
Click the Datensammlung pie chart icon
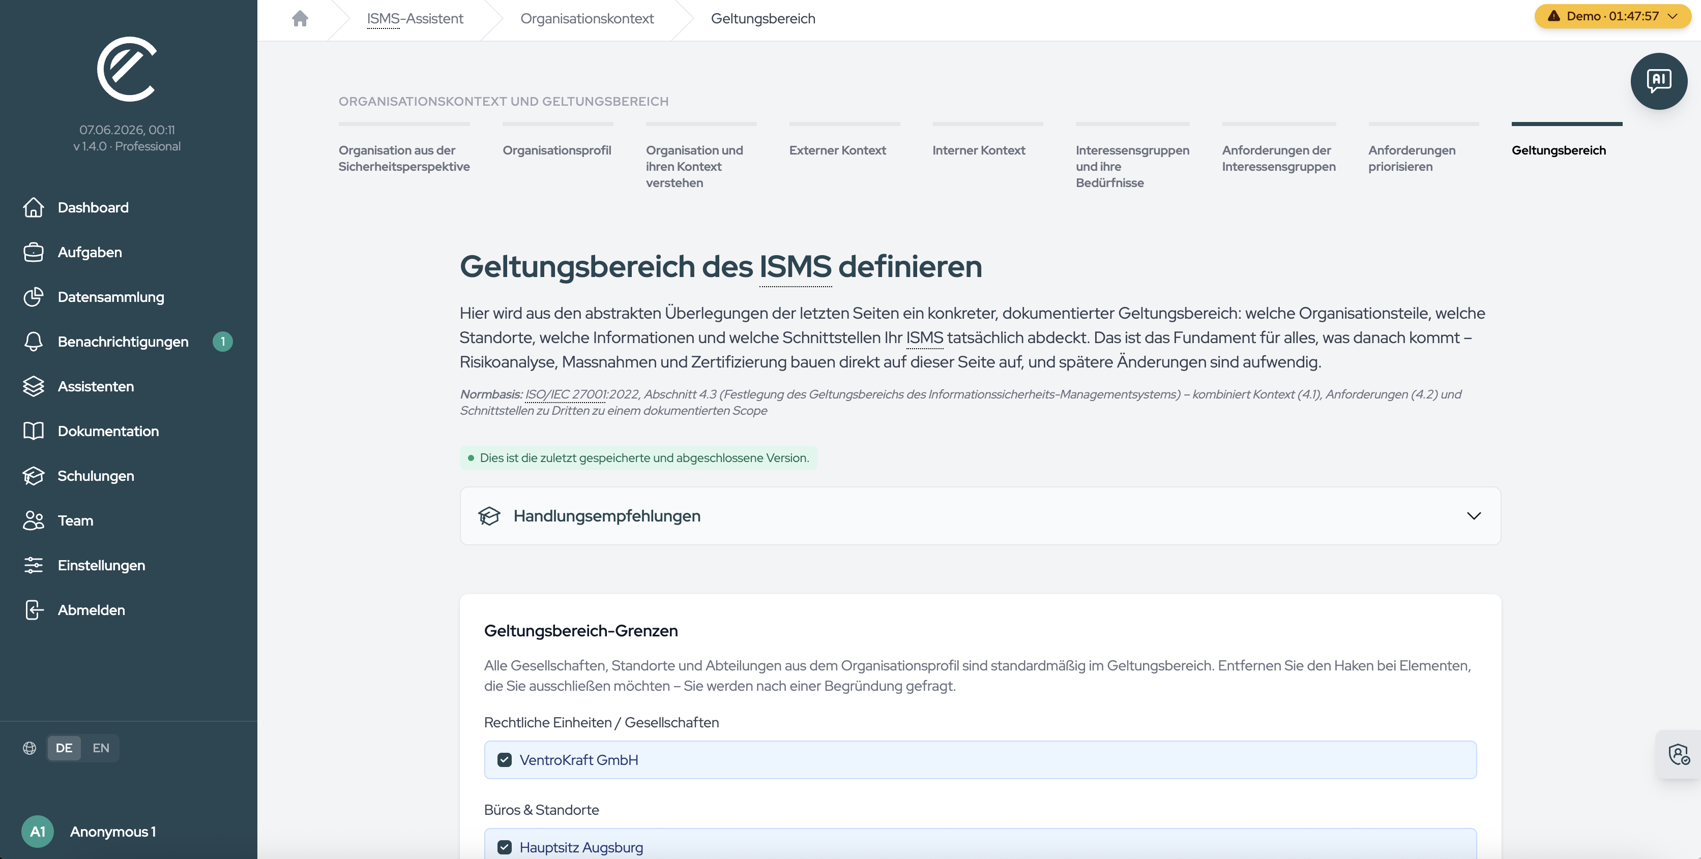click(x=34, y=297)
